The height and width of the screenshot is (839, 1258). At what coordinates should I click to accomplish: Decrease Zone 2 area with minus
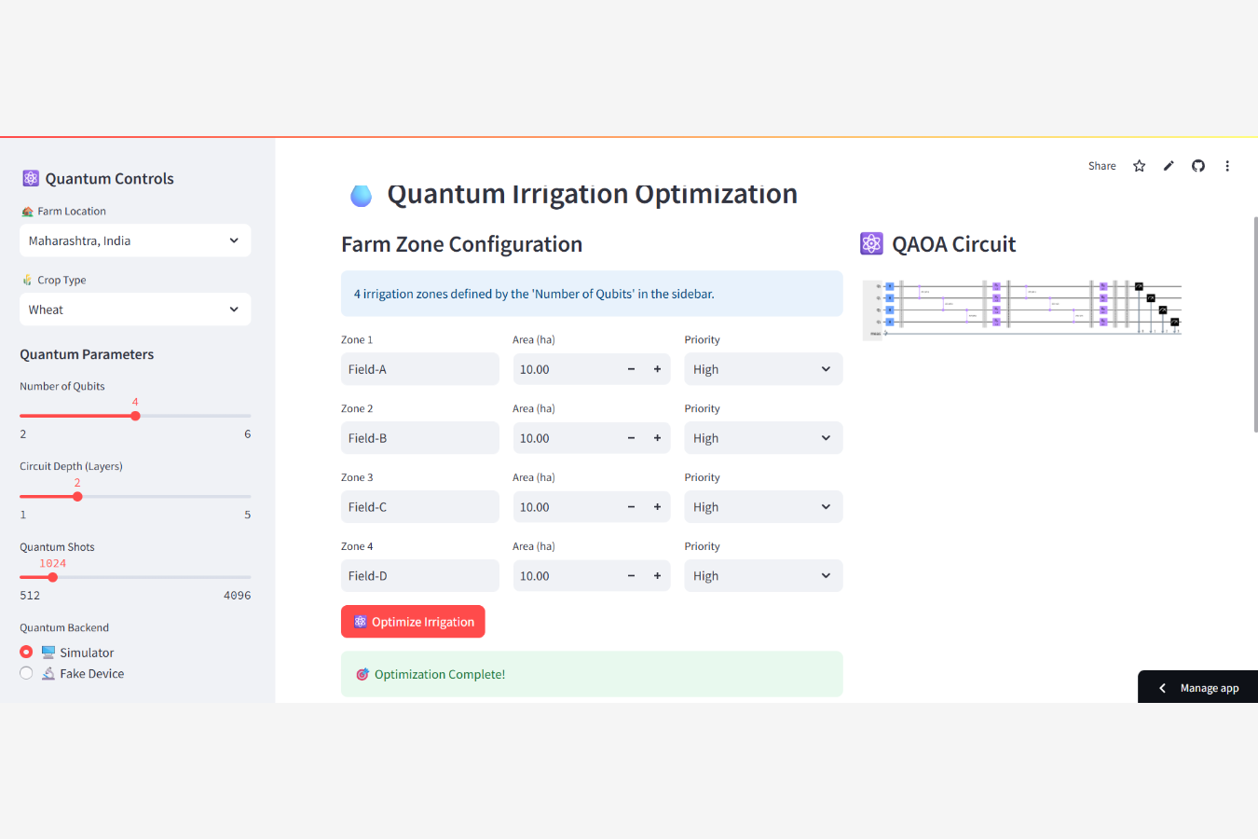point(631,438)
